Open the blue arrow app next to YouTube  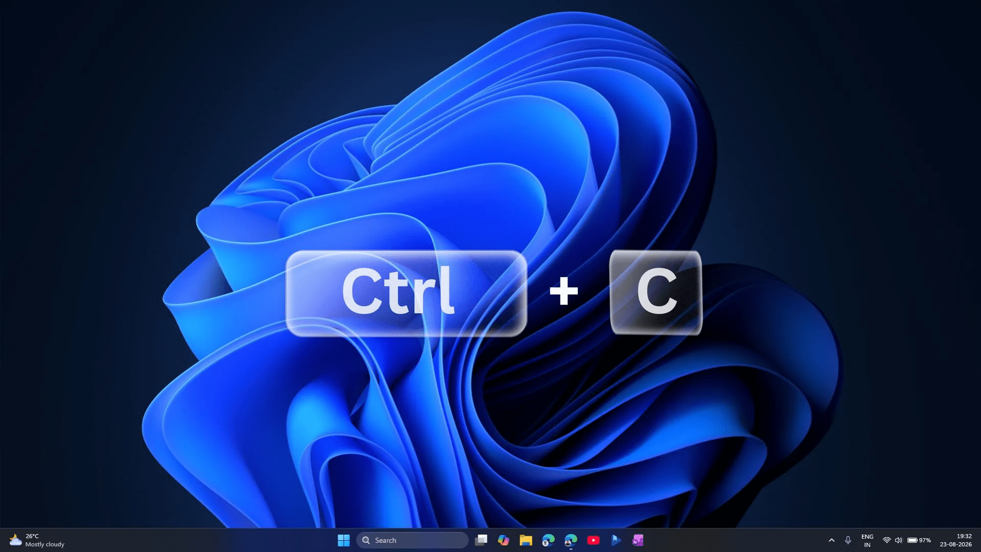pos(616,540)
